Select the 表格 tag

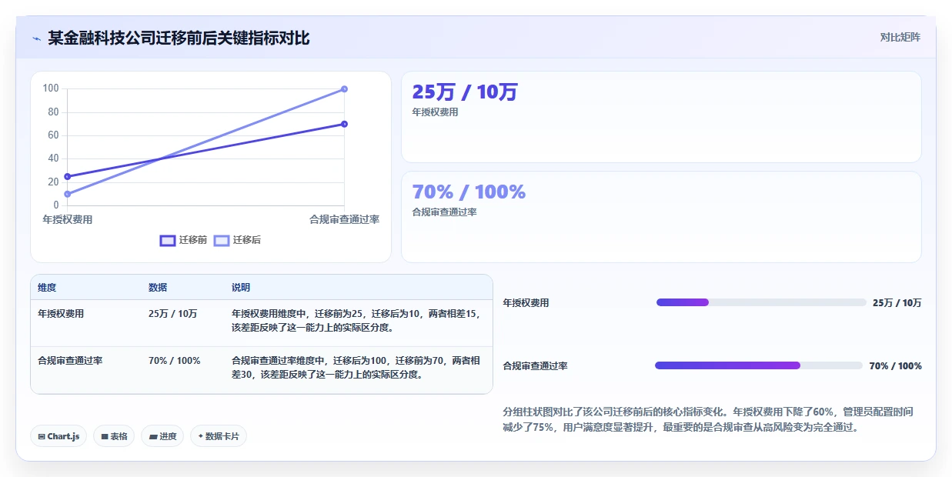coord(114,436)
